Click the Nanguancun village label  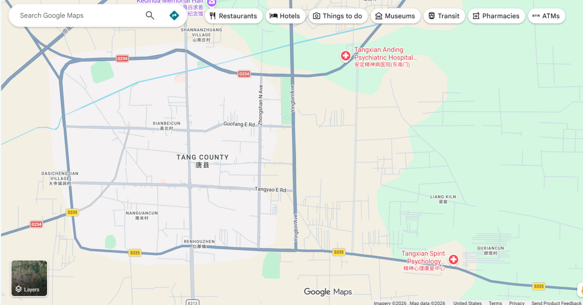[x=142, y=215]
